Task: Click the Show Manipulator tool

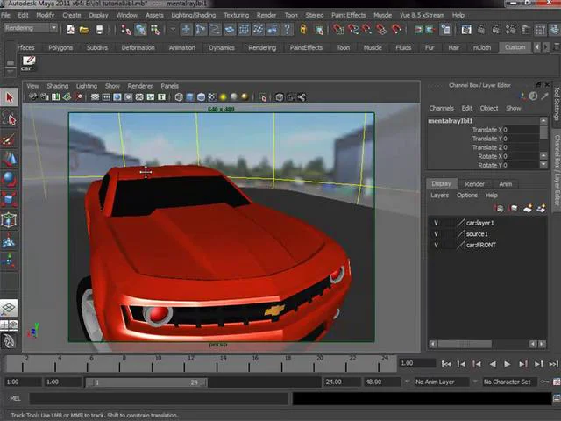Action: [x=10, y=260]
